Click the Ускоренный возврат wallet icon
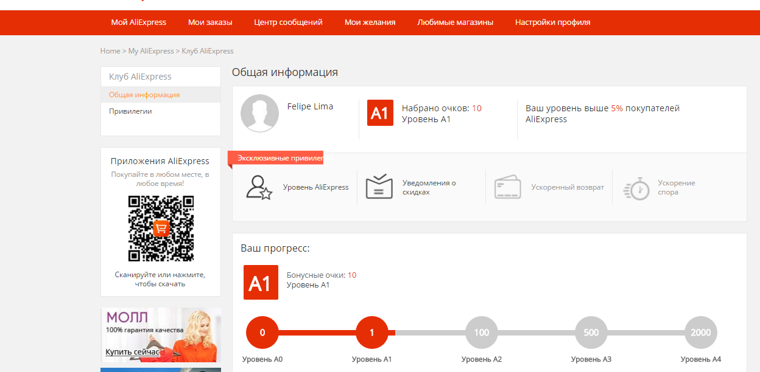 tap(508, 187)
